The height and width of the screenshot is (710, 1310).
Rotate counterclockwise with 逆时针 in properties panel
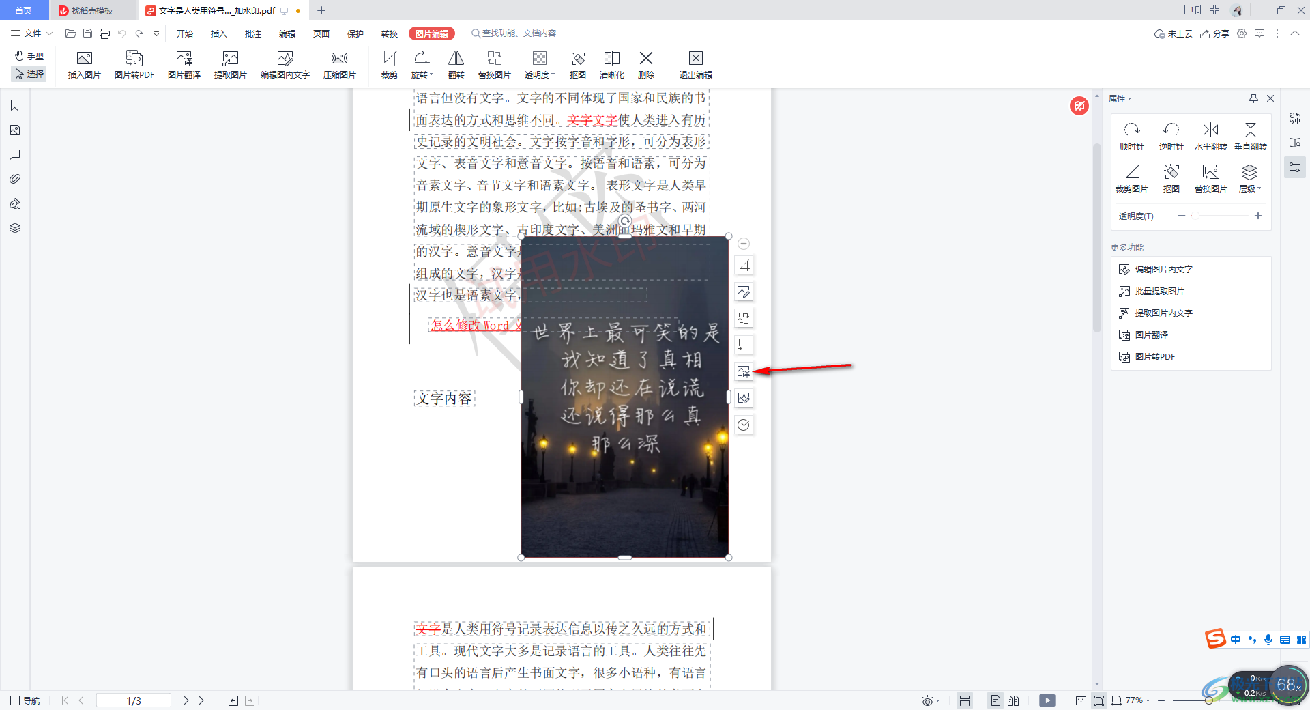coord(1171,136)
